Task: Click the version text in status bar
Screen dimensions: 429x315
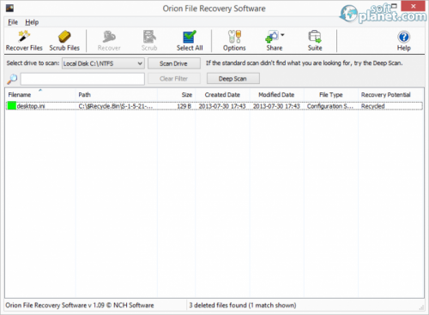Action: pos(80,306)
